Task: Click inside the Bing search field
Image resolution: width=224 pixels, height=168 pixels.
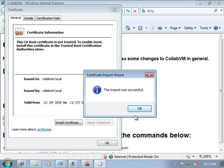Action: point(179,11)
